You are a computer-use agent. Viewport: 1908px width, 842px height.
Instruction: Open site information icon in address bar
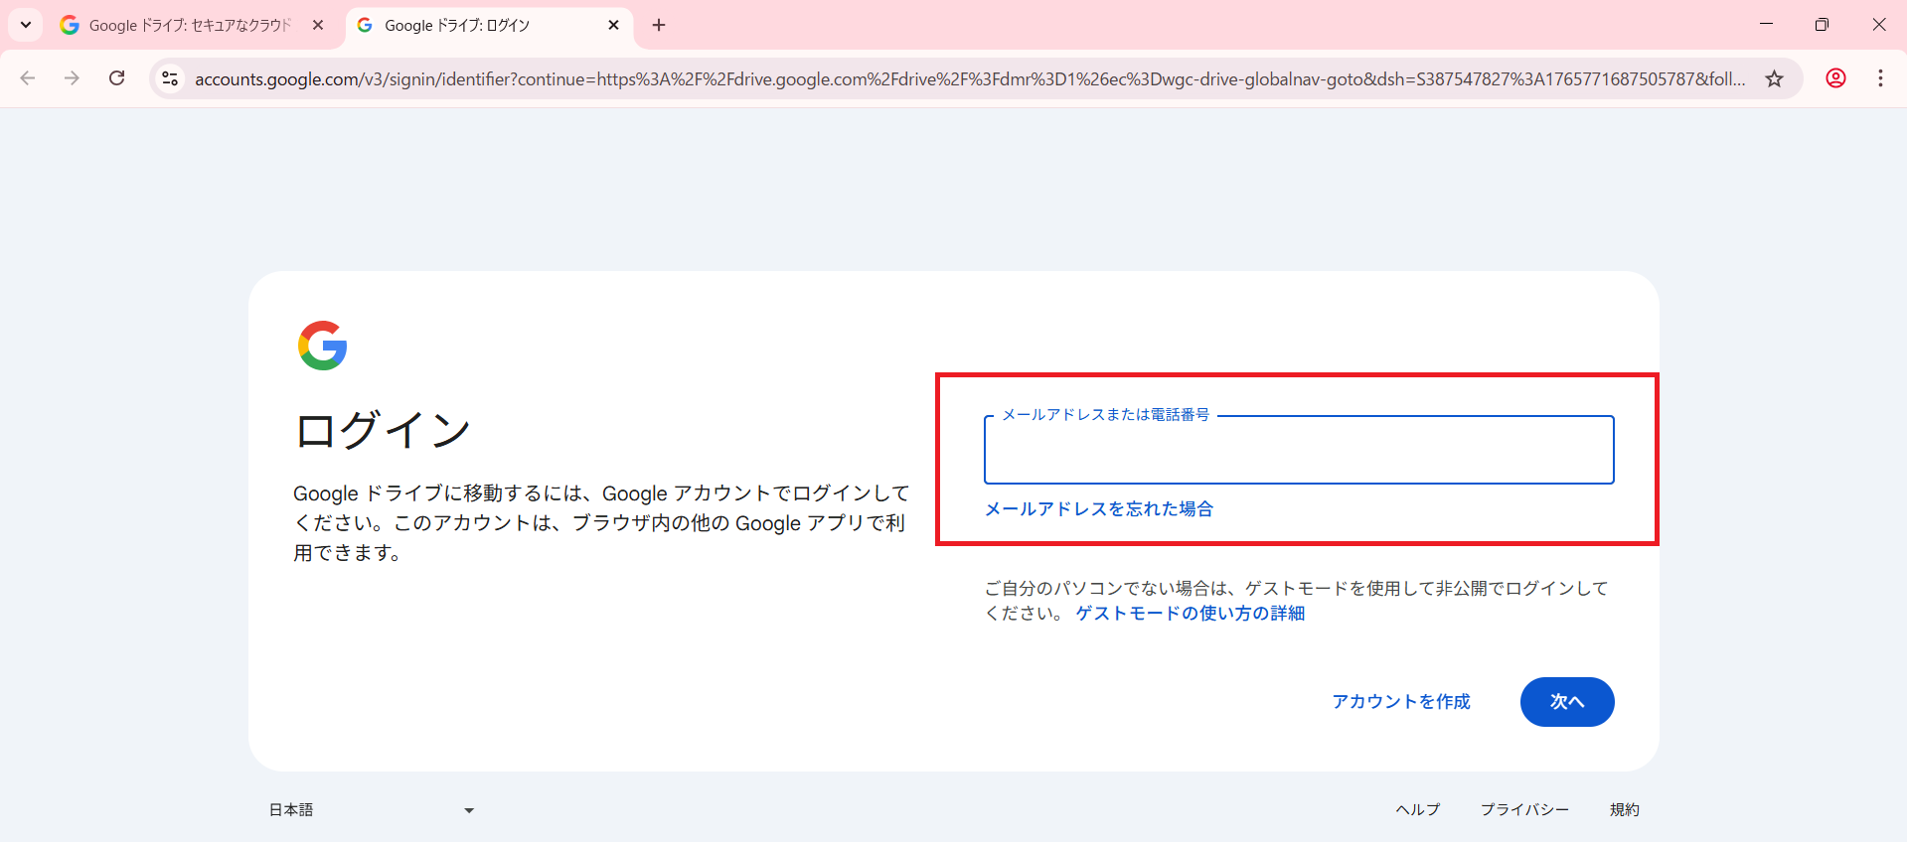click(170, 78)
